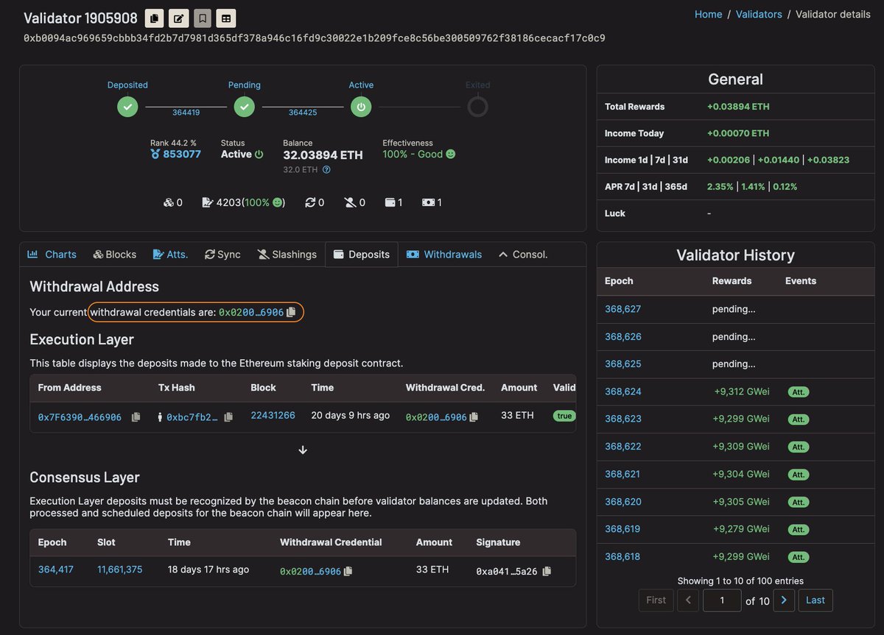Viewport: 884px width, 635px height.
Task: Go to previous Validator History page chevron
Action: pos(688,600)
